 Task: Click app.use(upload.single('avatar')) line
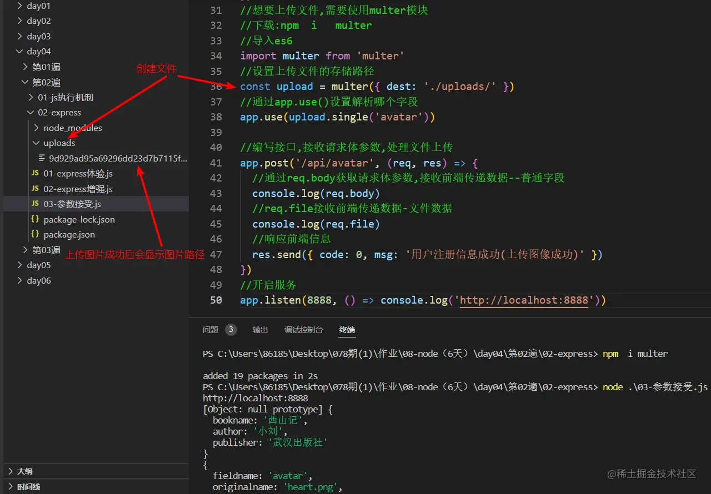point(337,117)
